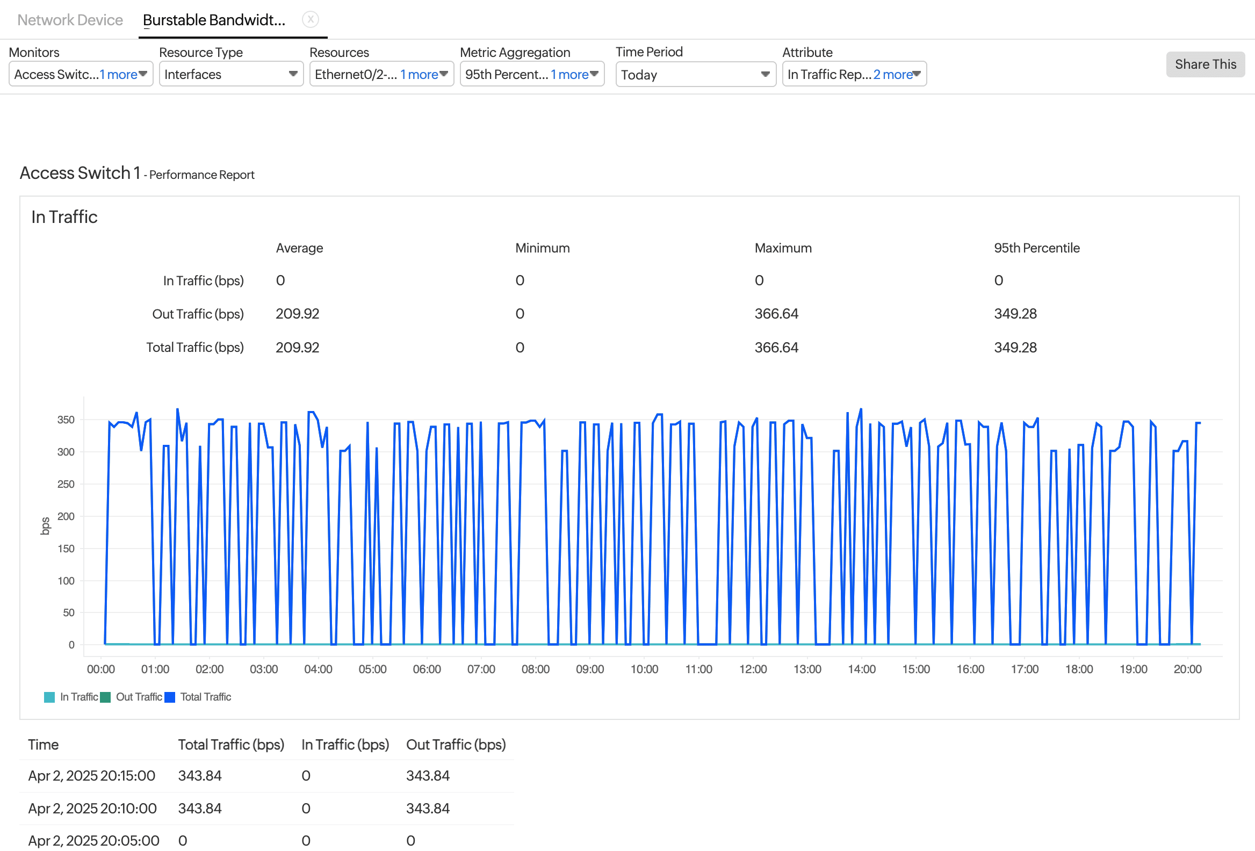Click the Out Traffic (bps) column header
Viewport: 1255px width, 851px height.
pos(455,745)
